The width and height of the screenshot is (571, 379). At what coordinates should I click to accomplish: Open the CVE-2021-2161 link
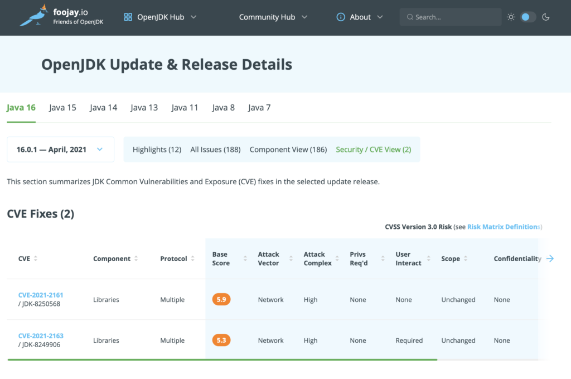pyautogui.click(x=41, y=295)
